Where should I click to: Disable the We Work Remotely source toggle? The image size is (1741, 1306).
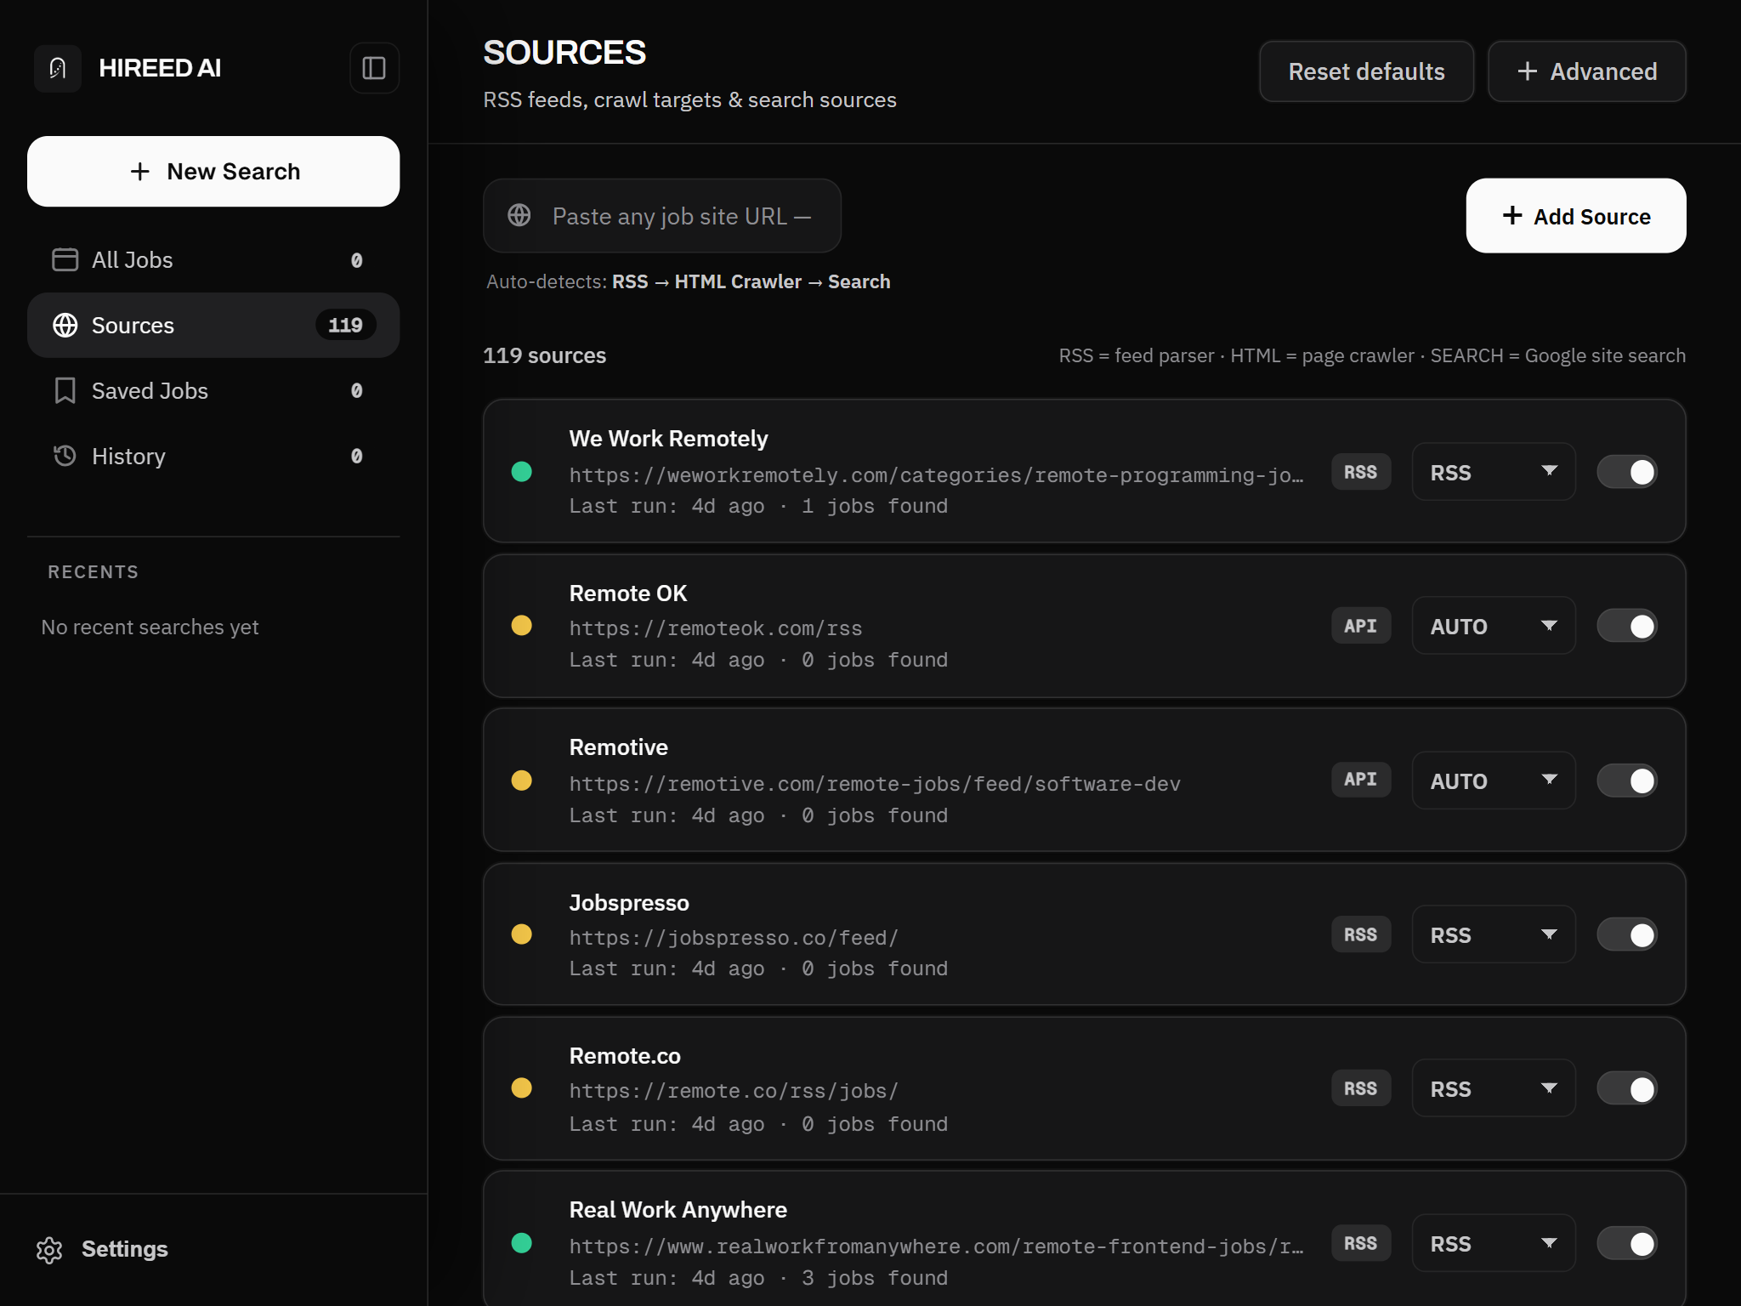[x=1627, y=472]
